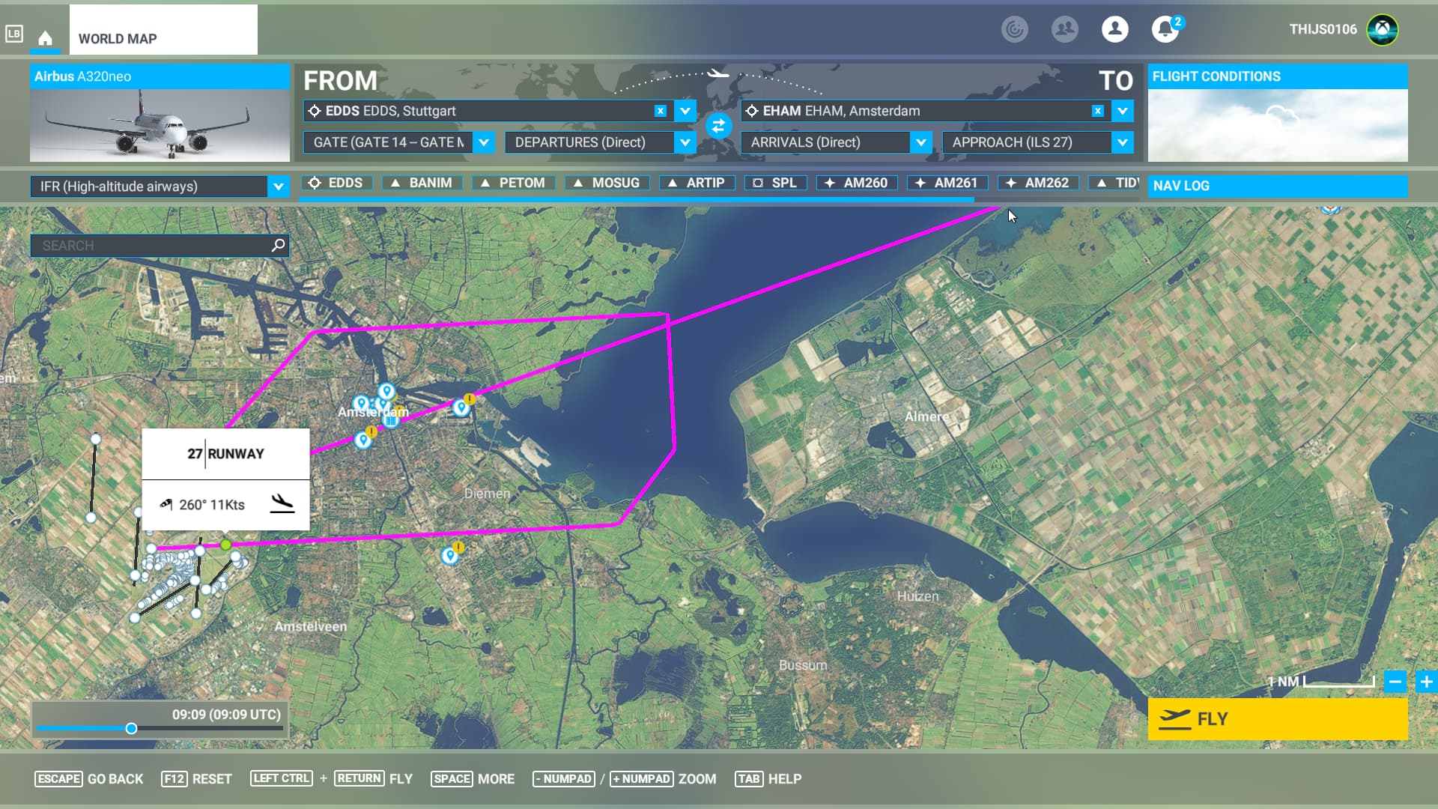Click the plus button to zoom the map
This screenshot has height=809, width=1438.
(x=1425, y=682)
